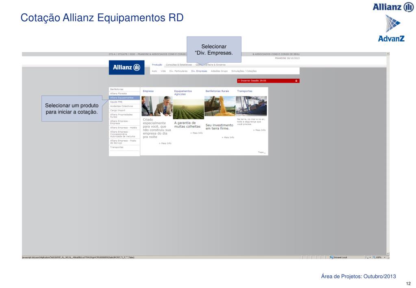The image size is (416, 288).
Task: Click the Equipamentos Agrícolas crop field photo
Action: tap(188, 109)
